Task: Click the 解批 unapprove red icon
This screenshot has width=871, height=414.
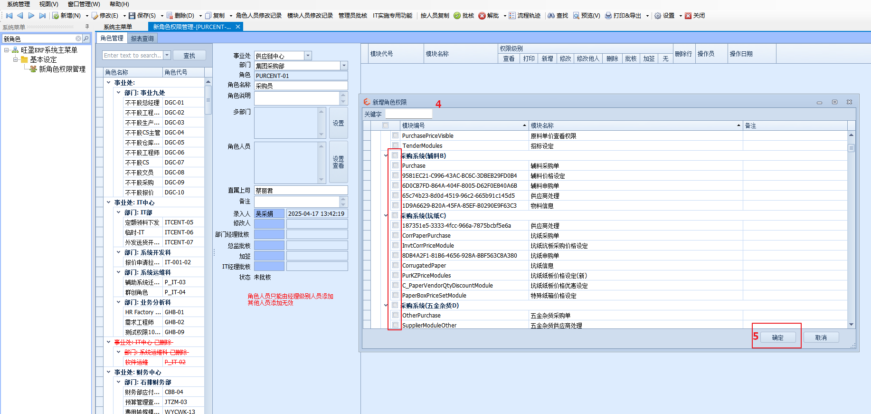Action: pyautogui.click(x=482, y=16)
